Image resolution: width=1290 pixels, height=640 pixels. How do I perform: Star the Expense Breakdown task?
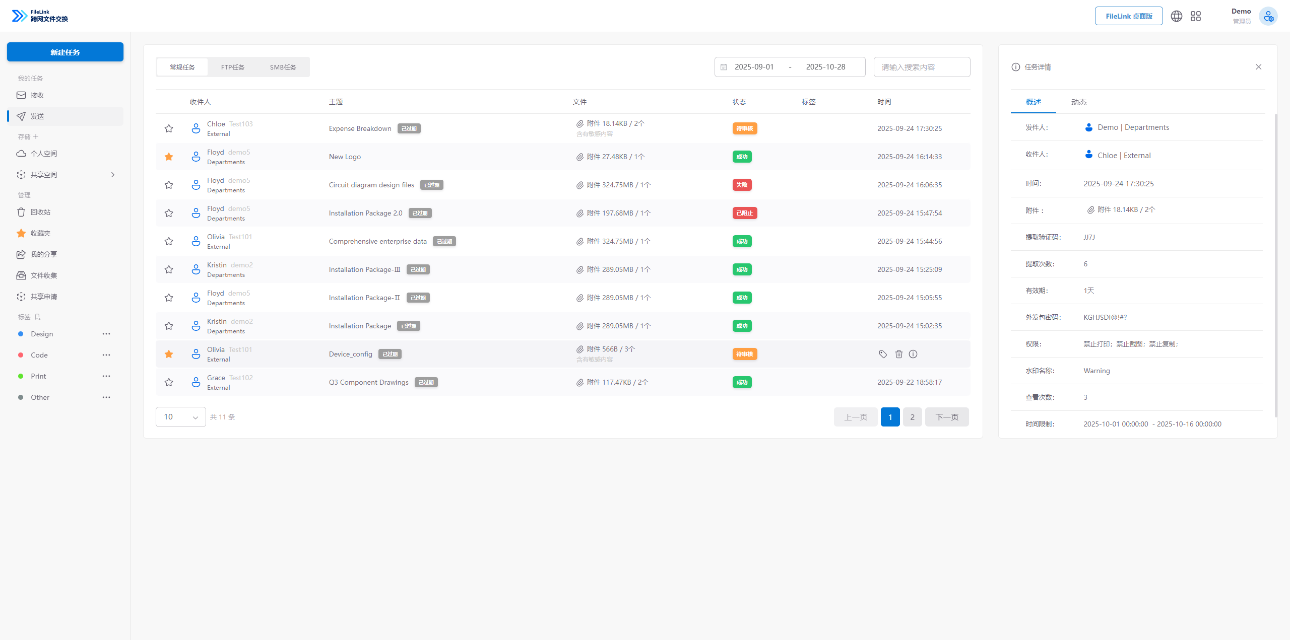coord(169,128)
